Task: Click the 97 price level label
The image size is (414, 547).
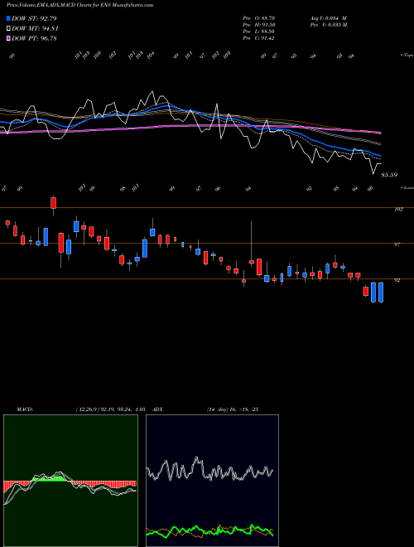Action: pyautogui.click(x=397, y=244)
